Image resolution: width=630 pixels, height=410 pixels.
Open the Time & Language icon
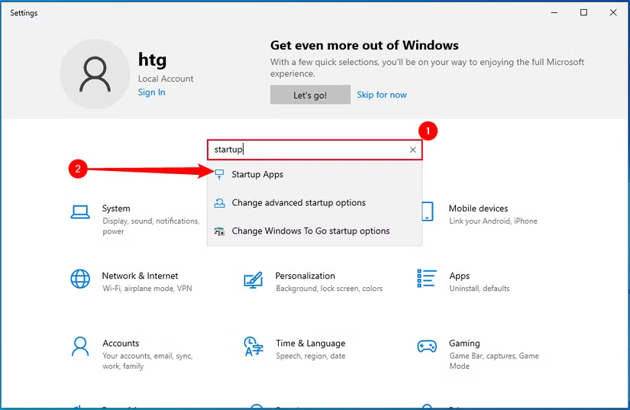tap(253, 347)
